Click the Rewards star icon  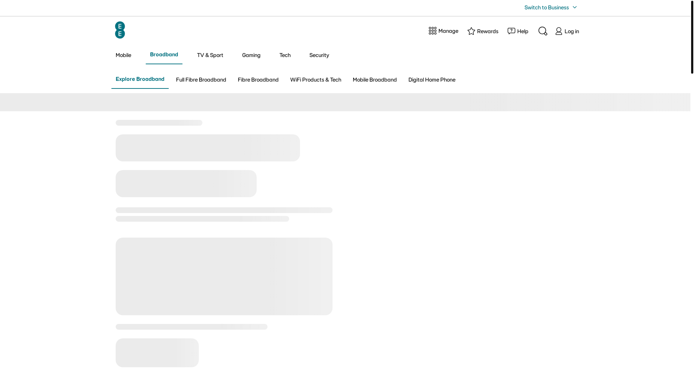pyautogui.click(x=471, y=31)
